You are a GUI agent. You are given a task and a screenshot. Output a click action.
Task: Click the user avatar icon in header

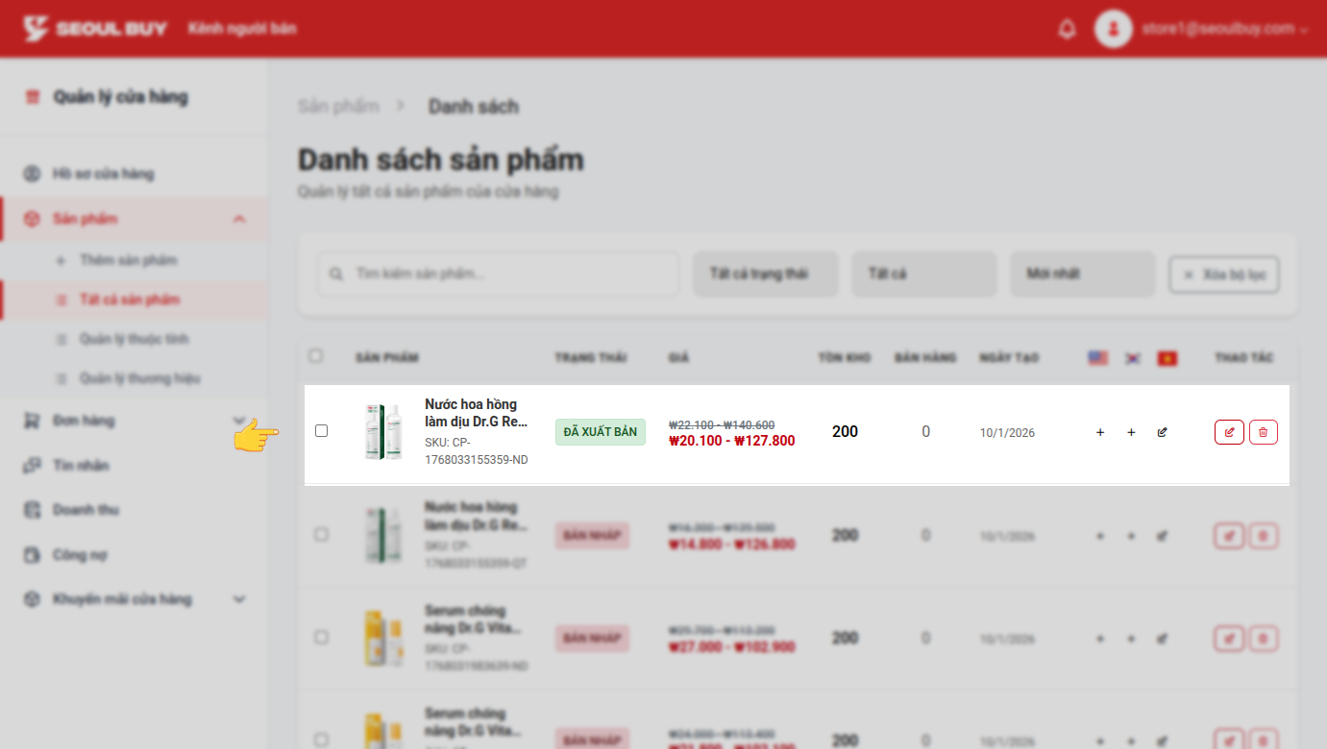1113,29
